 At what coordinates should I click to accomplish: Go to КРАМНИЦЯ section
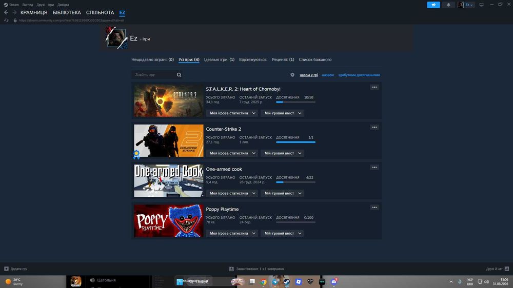[x=34, y=12]
